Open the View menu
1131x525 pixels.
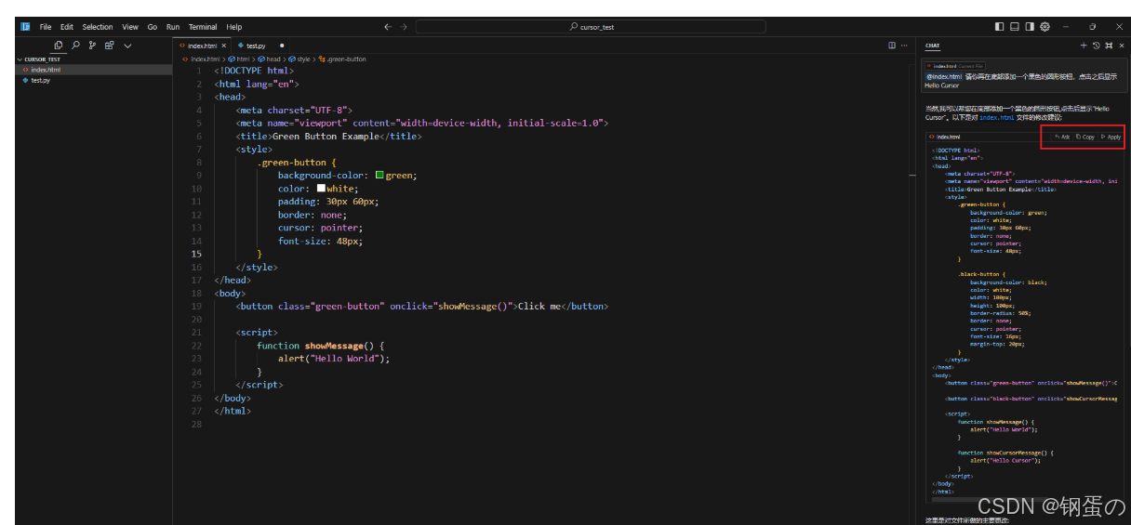(130, 27)
